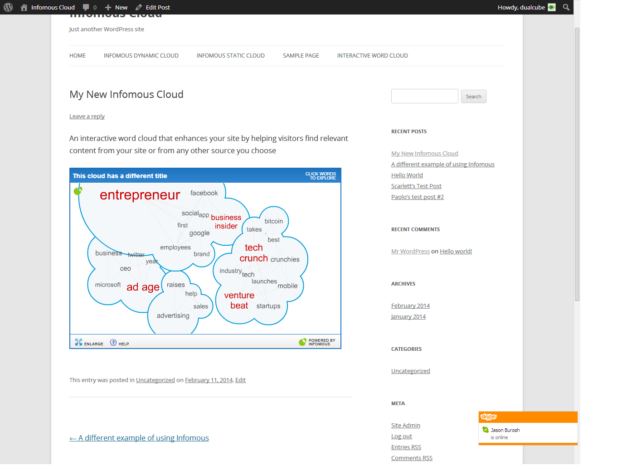This screenshot has height=470, width=627.
Task: Open the Interactive Word Cloud menu item
Action: [372, 56]
